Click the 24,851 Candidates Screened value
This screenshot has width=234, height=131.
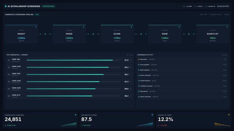pyautogui.click(x=13, y=119)
